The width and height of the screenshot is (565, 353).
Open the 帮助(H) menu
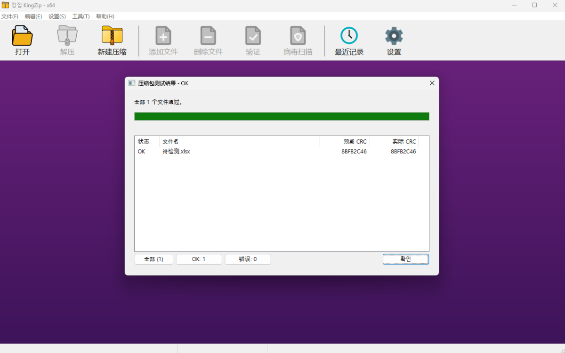pos(105,16)
